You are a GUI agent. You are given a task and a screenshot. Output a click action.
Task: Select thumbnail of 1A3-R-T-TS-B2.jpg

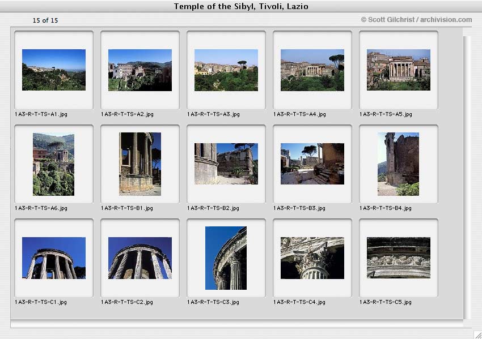[x=226, y=164]
